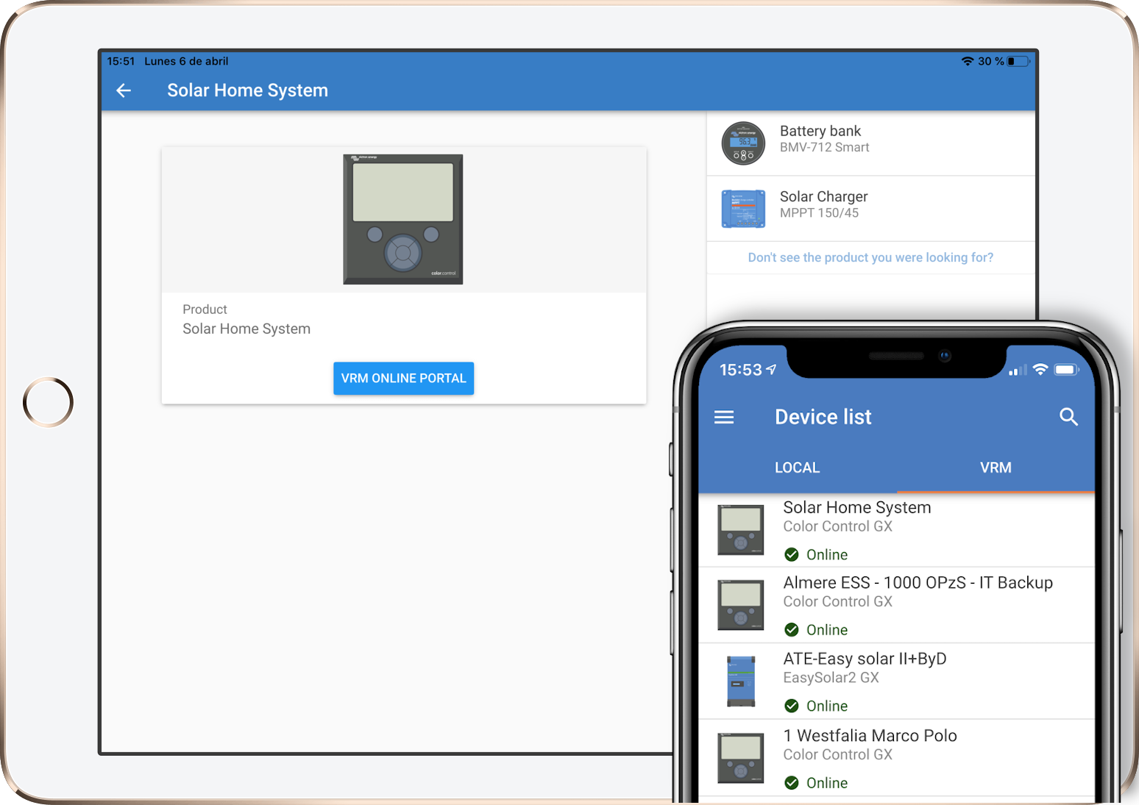Viewport: 1139px width, 805px height.
Task: Click the Online checkmark for Almere ESS
Action: tap(792, 629)
